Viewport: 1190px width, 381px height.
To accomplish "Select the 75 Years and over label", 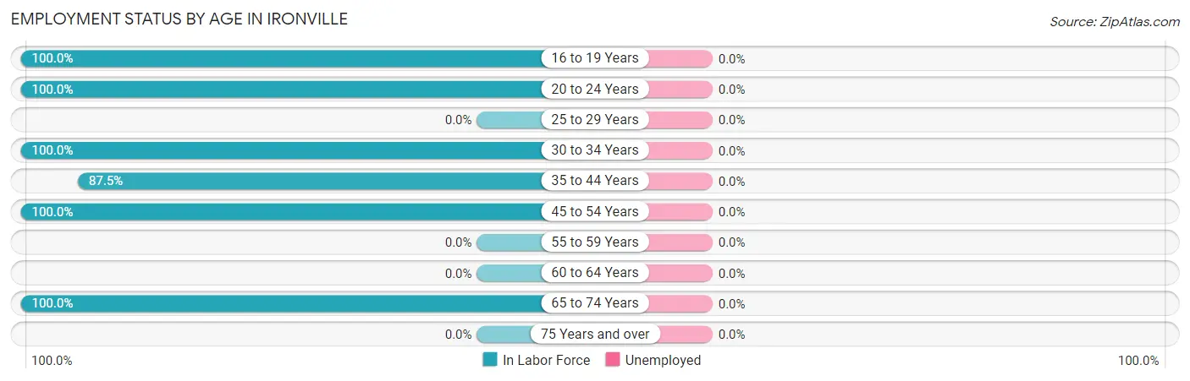I will 595,334.
